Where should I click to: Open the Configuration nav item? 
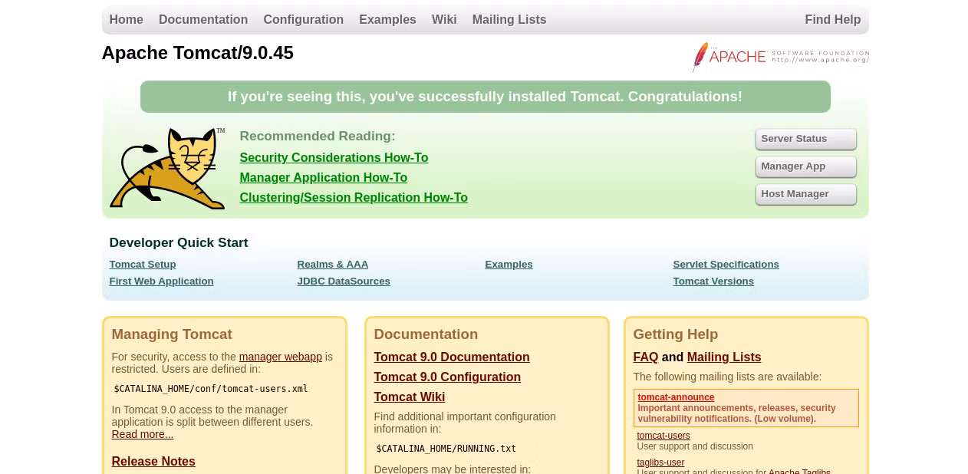pyautogui.click(x=303, y=20)
